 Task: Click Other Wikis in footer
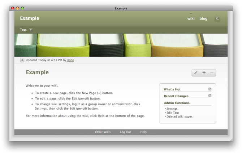pos(103,132)
